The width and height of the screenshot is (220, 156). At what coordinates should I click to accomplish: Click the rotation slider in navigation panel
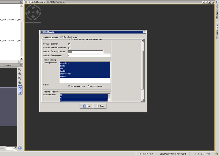tap(2, 148)
